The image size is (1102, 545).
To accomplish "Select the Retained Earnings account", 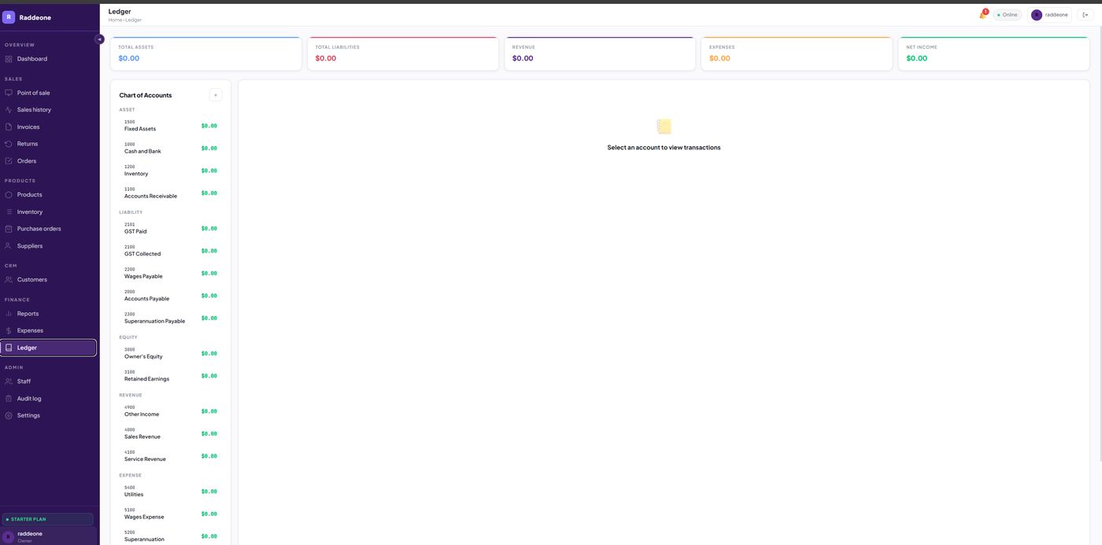I will coord(171,376).
